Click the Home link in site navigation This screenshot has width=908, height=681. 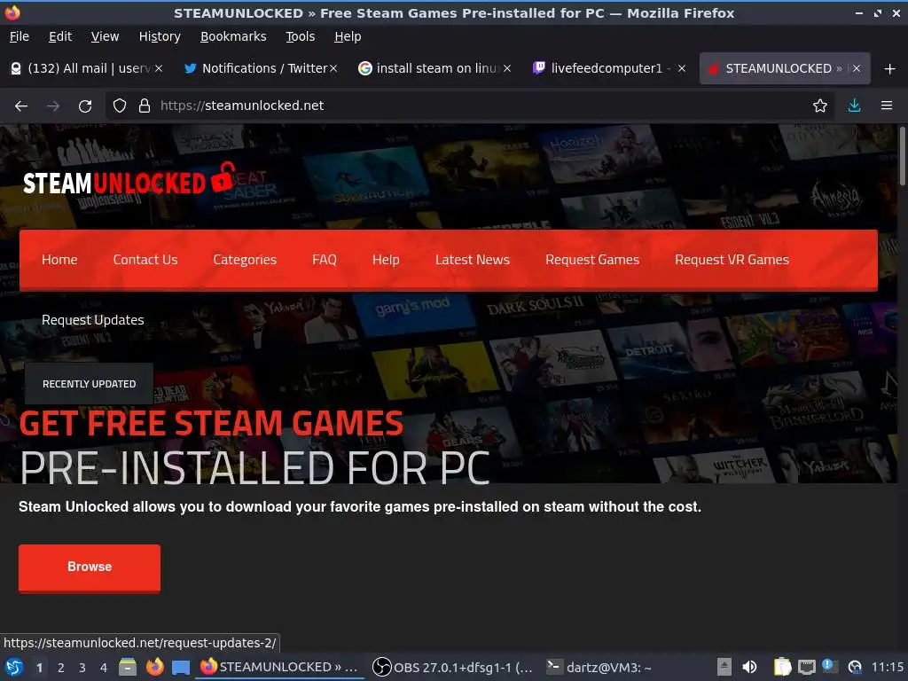point(59,260)
